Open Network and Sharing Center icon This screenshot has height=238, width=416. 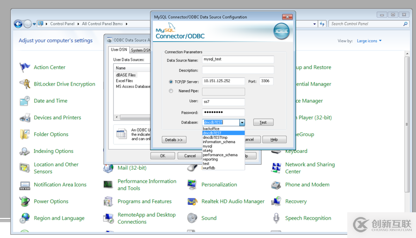(x=276, y=168)
